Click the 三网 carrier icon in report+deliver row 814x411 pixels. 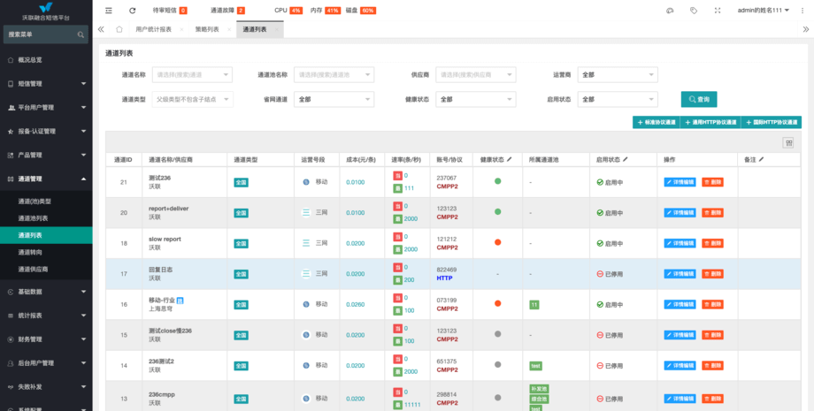pos(306,212)
